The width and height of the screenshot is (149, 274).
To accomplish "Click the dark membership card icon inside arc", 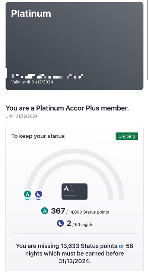I will 74,191.
